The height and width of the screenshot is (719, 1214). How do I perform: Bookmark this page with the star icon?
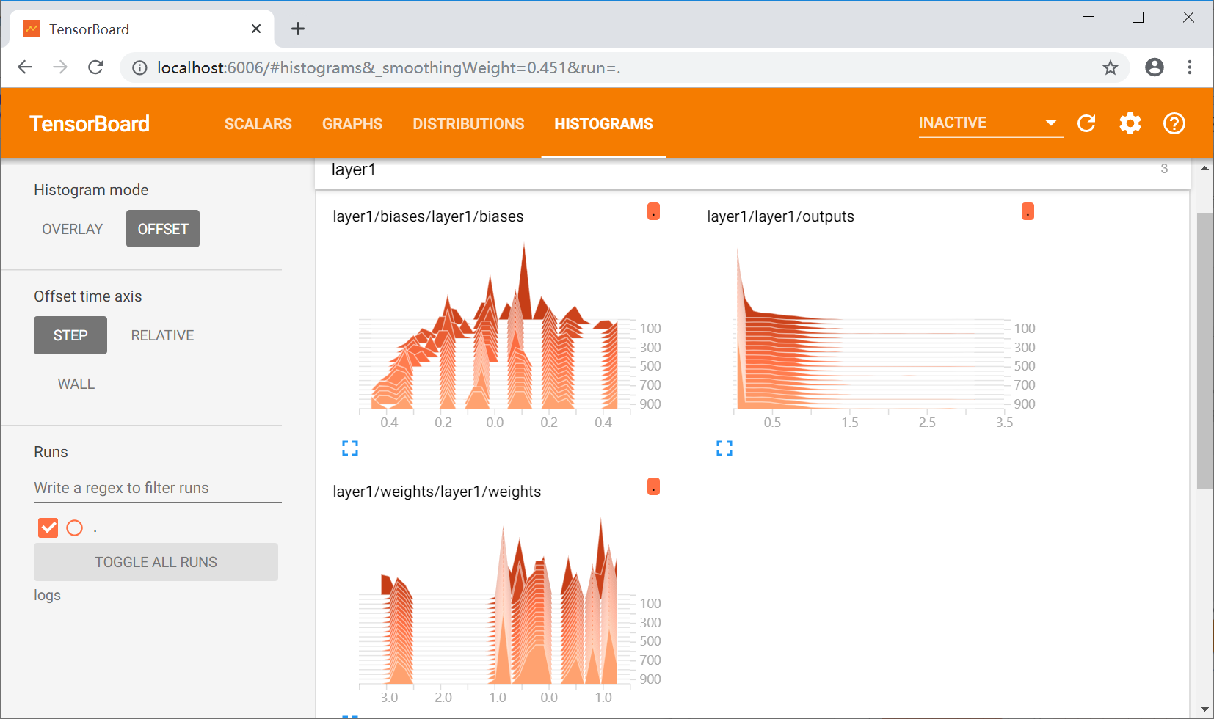[x=1111, y=67]
